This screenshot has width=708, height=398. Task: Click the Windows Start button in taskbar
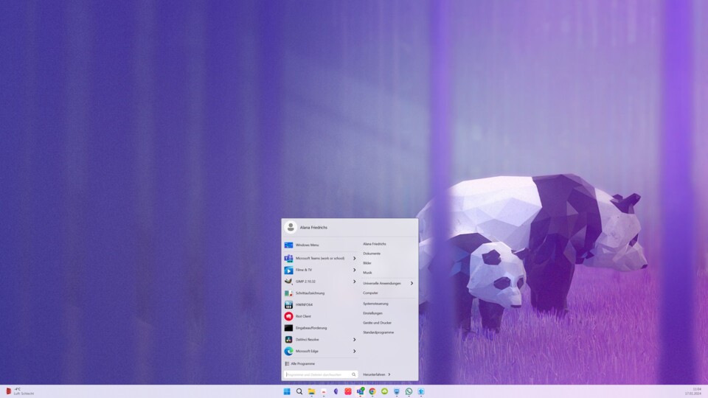pos(287,391)
